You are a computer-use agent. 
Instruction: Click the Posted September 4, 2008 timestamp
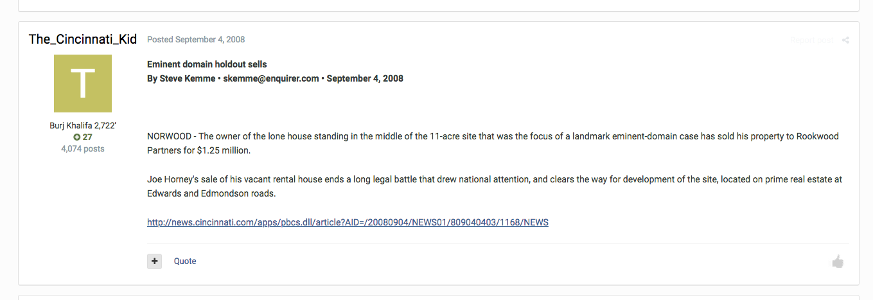pos(196,40)
